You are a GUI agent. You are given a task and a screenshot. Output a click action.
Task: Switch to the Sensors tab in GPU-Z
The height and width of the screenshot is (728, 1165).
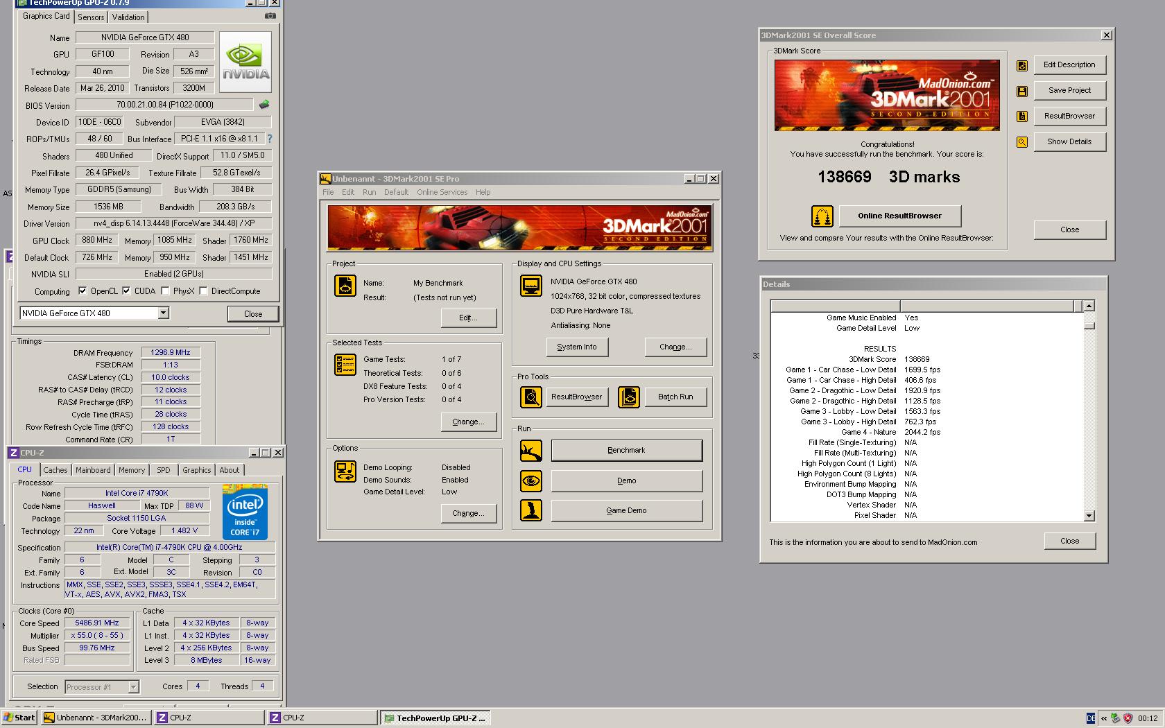tap(91, 17)
